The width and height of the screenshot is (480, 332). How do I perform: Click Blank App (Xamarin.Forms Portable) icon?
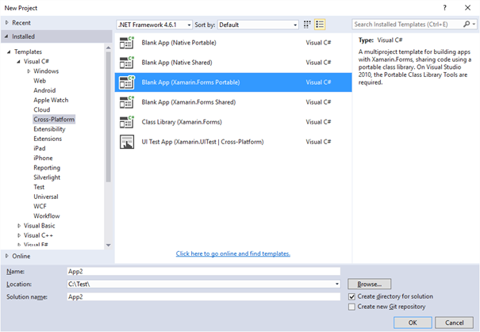[x=127, y=82]
